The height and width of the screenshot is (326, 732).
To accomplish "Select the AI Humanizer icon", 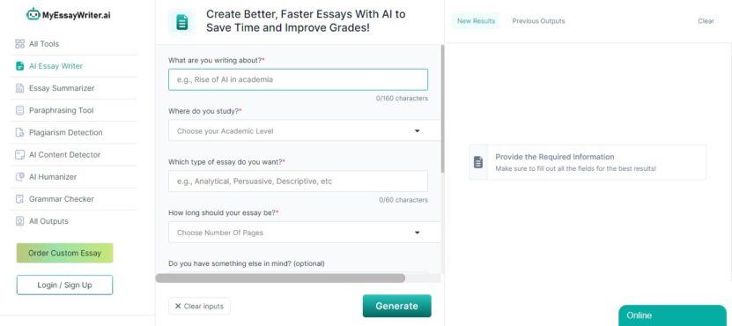I will (19, 177).
